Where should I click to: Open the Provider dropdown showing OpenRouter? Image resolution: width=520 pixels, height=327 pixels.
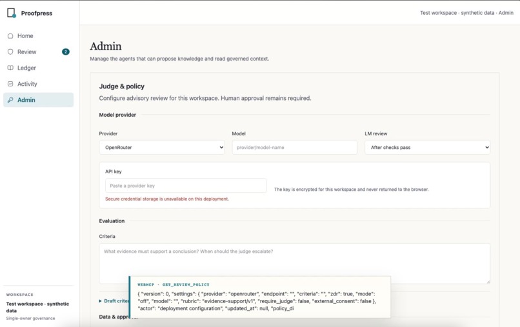(162, 147)
